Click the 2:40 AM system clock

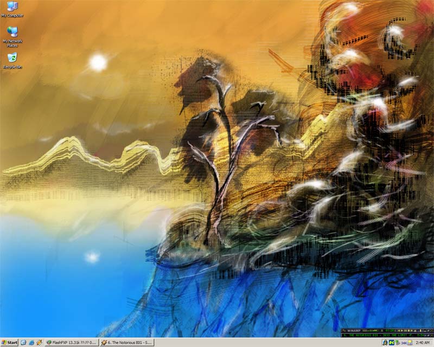423,343
